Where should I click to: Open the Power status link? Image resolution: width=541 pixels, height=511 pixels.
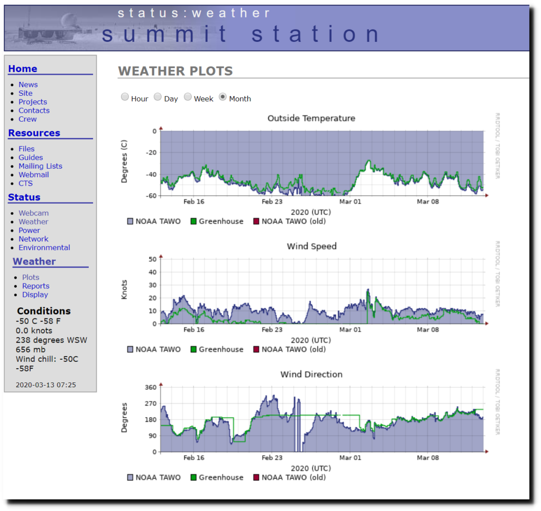pyautogui.click(x=29, y=230)
